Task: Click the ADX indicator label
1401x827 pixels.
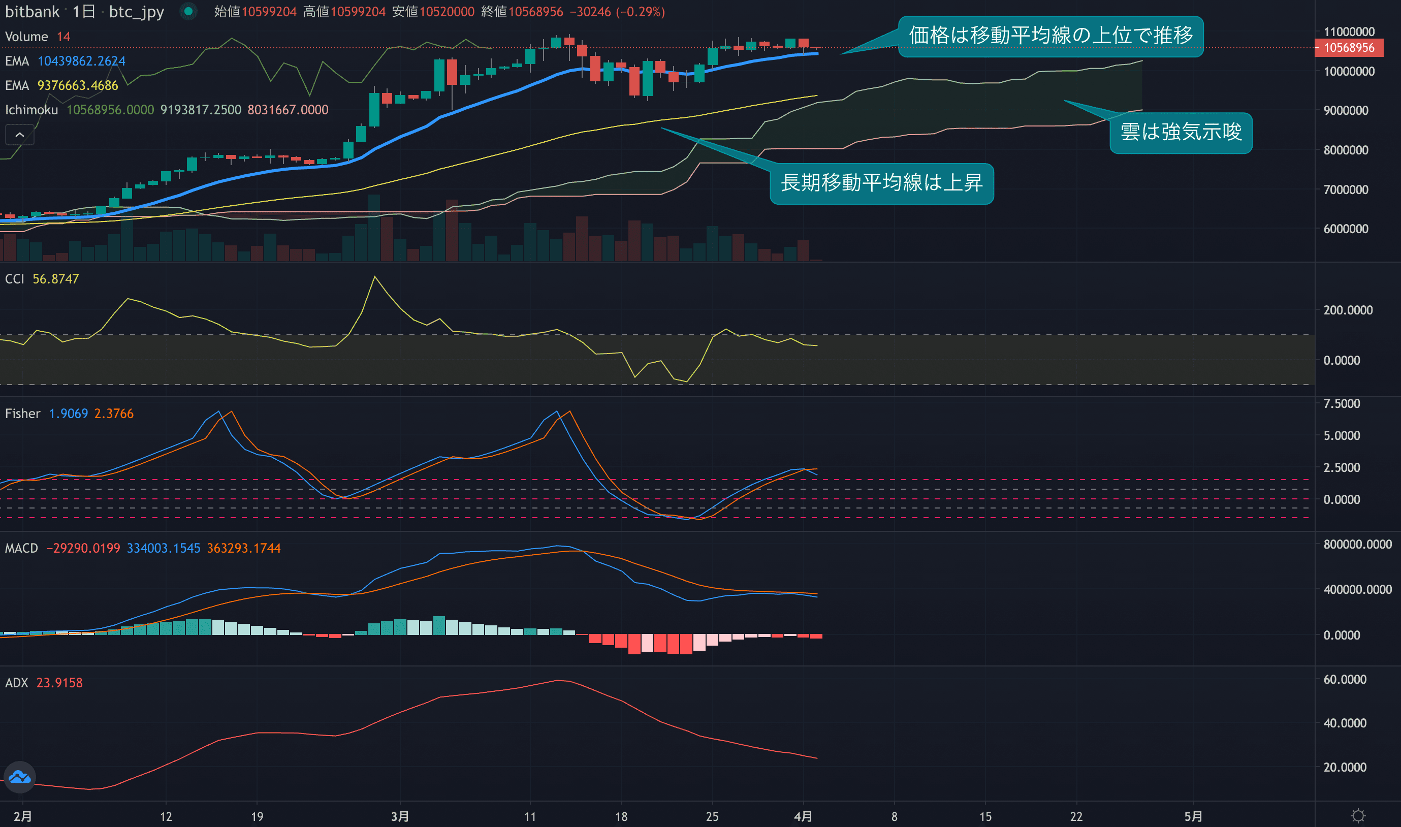Action: tap(16, 683)
